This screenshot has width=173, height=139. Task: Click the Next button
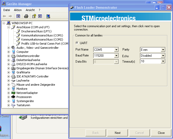(x=118, y=133)
